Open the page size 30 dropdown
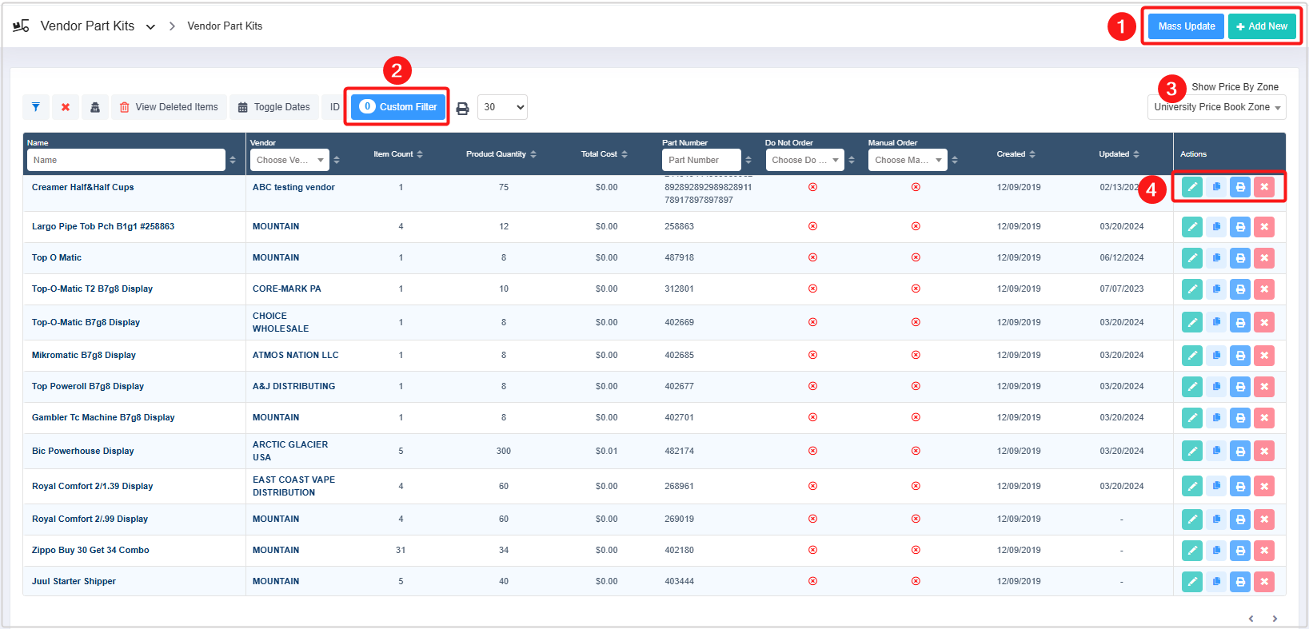1309x629 pixels. point(502,107)
